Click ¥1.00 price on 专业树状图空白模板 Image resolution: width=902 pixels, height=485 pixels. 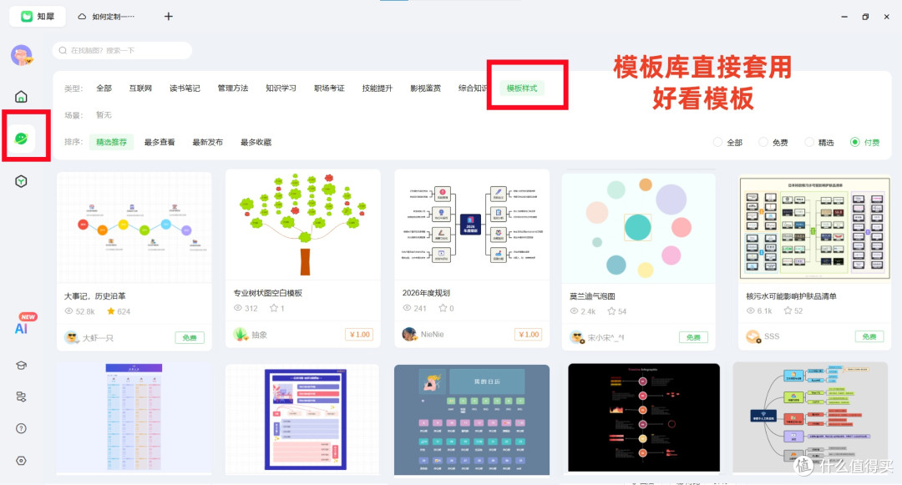(359, 335)
